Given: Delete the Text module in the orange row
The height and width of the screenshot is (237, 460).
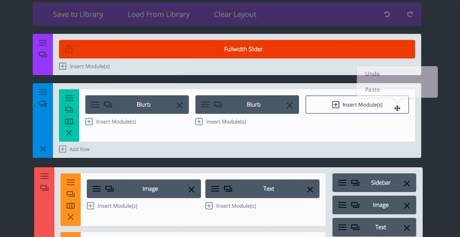Looking at the screenshot, I should click(x=310, y=189).
